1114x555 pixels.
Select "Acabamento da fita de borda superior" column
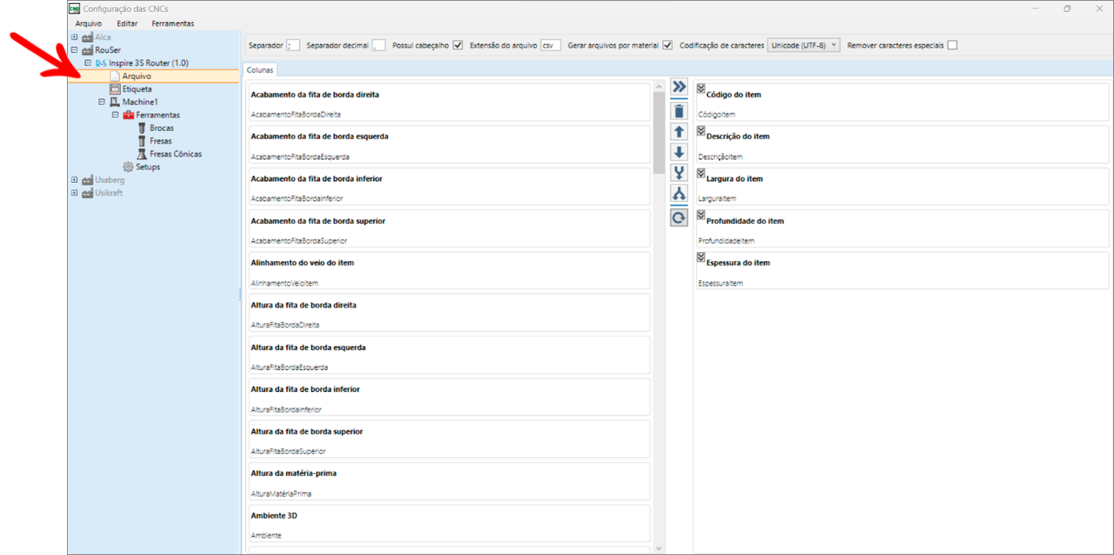pos(449,230)
